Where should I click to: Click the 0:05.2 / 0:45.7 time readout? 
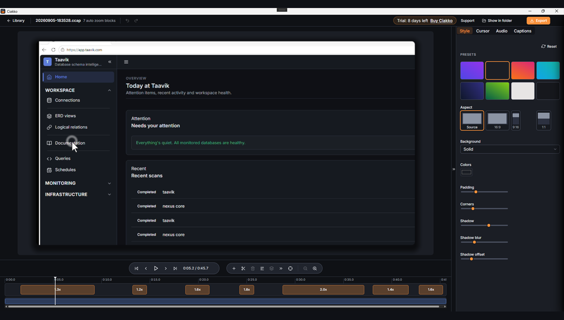pyautogui.click(x=195, y=268)
